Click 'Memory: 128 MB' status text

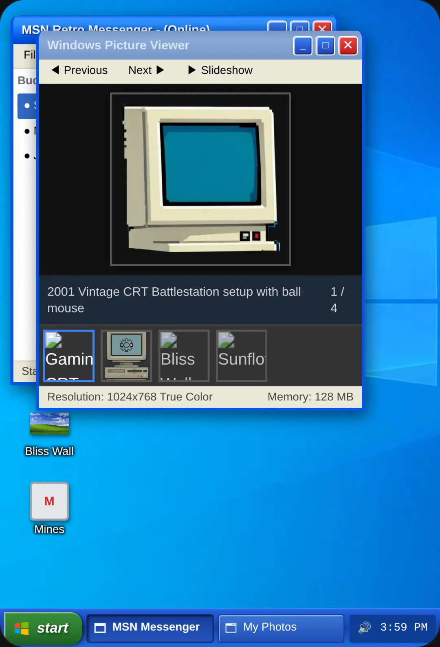[310, 397]
